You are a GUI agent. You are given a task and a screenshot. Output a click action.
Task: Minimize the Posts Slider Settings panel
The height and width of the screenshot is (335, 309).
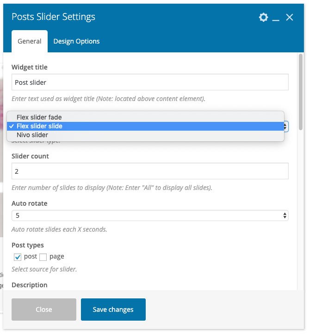[x=276, y=20]
